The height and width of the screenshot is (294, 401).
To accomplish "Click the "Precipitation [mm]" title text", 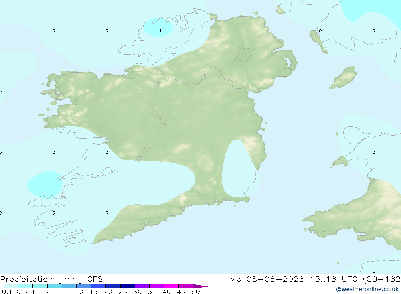I will coord(41,279).
